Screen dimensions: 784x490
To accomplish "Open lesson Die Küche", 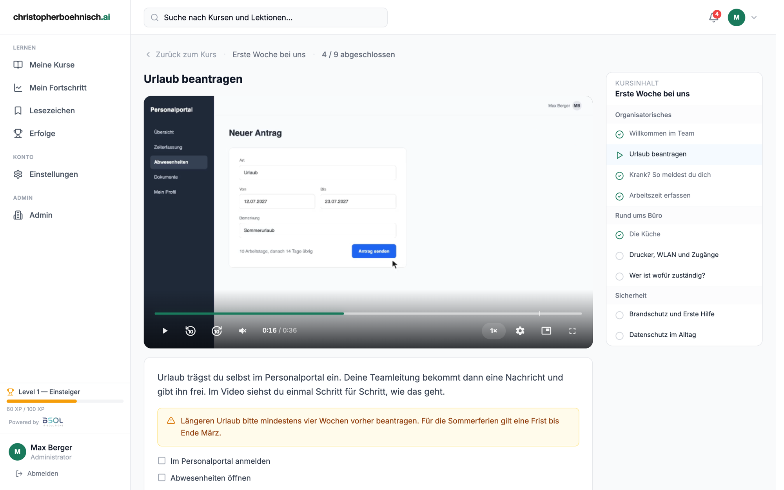I will point(684,234).
